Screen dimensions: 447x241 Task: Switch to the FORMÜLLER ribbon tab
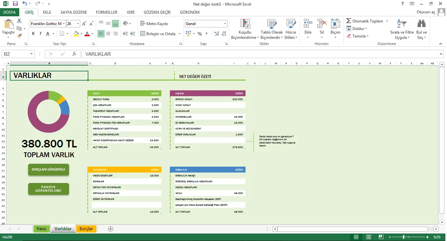[x=106, y=12]
